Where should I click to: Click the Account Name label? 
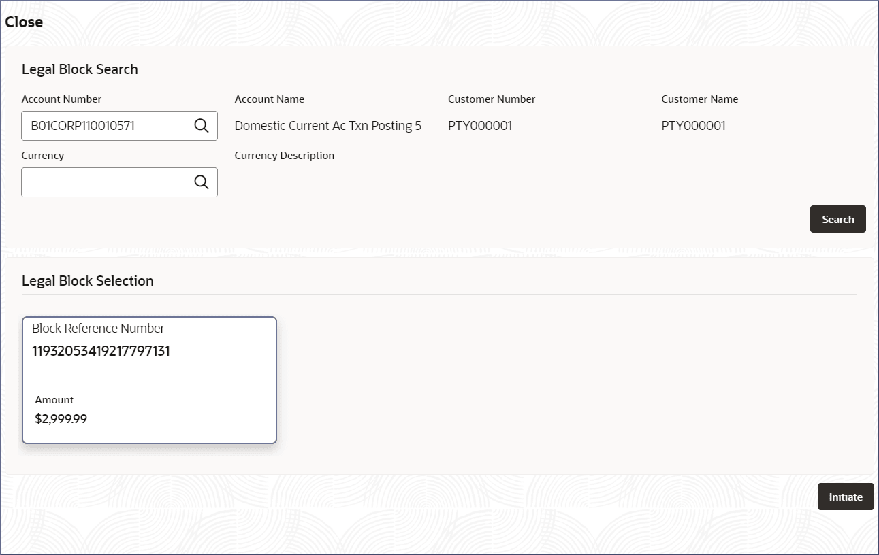point(269,99)
